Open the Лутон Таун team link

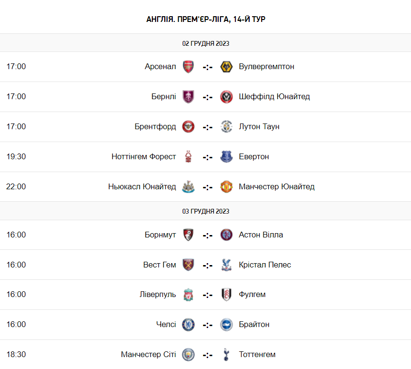[x=259, y=127]
